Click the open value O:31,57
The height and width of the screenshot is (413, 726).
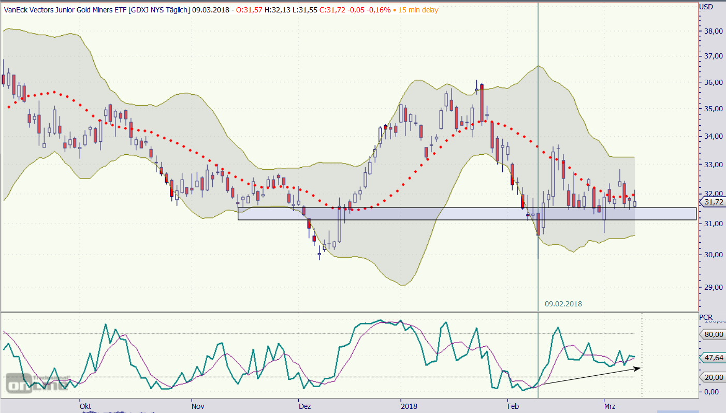tap(249, 10)
